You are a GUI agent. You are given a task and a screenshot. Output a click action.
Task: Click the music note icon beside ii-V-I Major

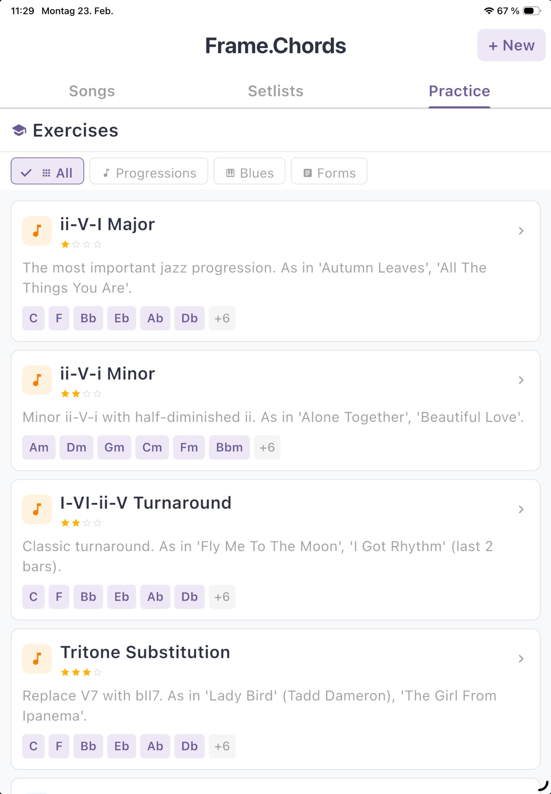[36, 231]
